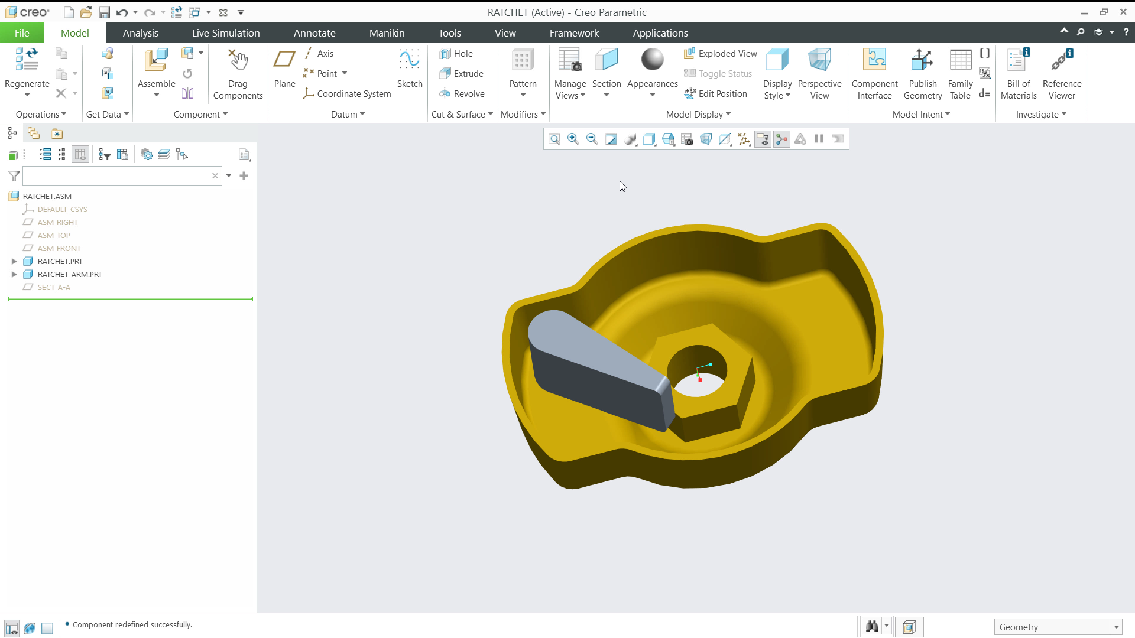Open the File menu
Screen dimensions: 1135x638
click(22, 33)
